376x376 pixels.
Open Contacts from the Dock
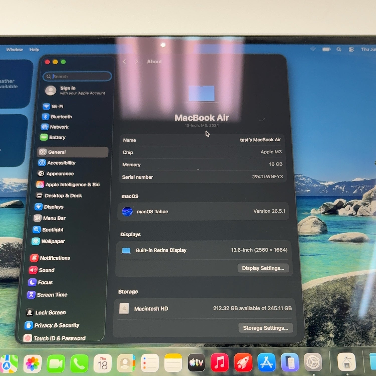(x=126, y=363)
